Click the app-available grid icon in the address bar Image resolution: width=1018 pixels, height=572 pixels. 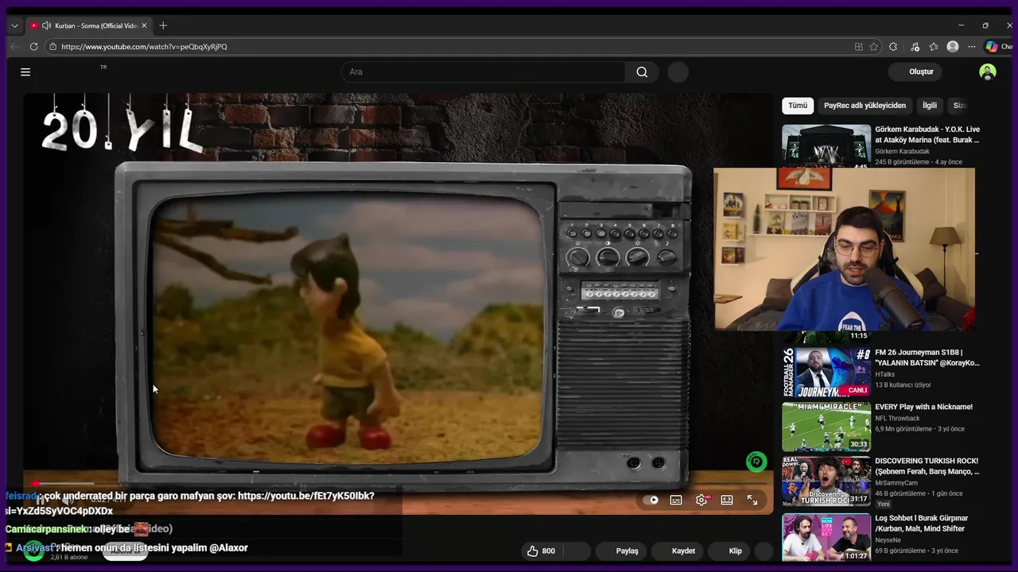pyautogui.click(x=859, y=47)
